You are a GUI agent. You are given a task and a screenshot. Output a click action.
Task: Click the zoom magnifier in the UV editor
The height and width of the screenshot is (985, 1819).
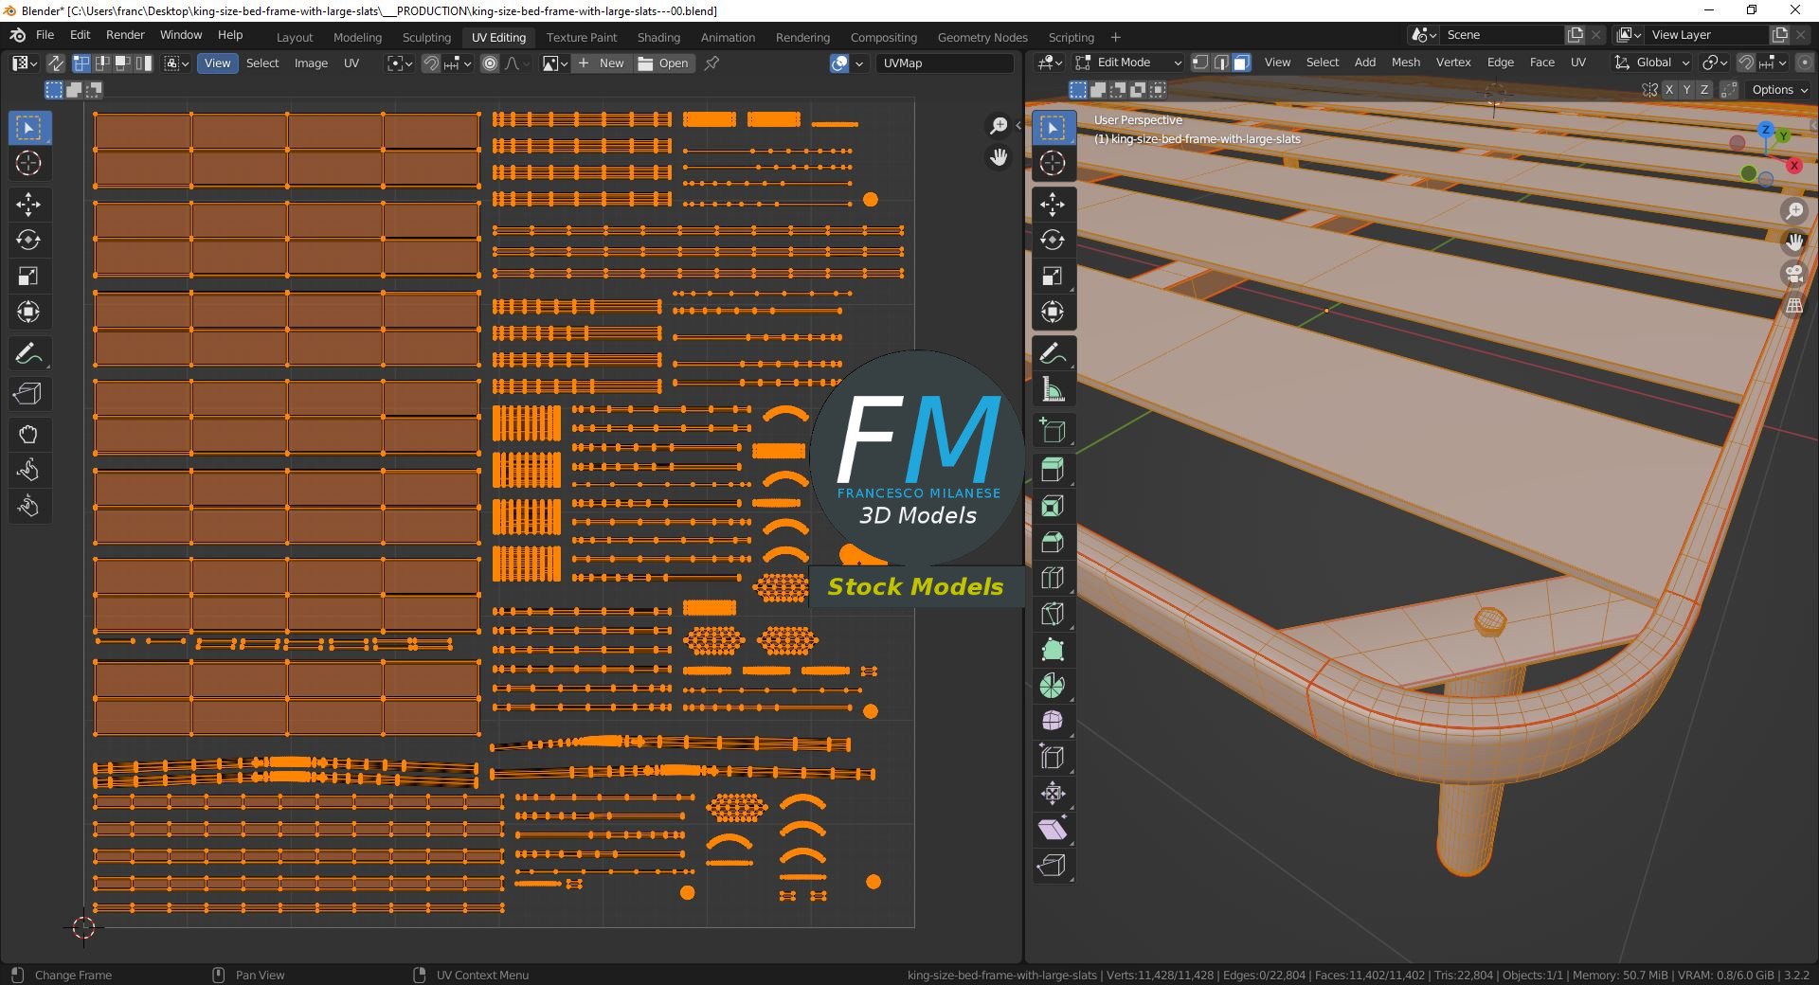click(x=999, y=126)
